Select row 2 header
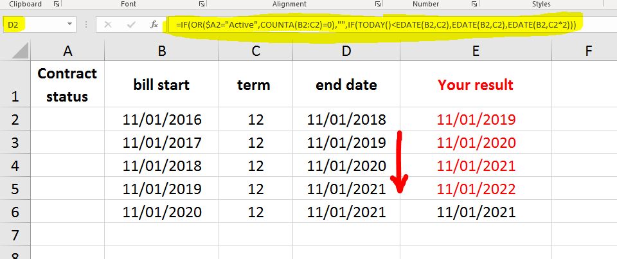Screen dimensions: 617x259 (15, 119)
